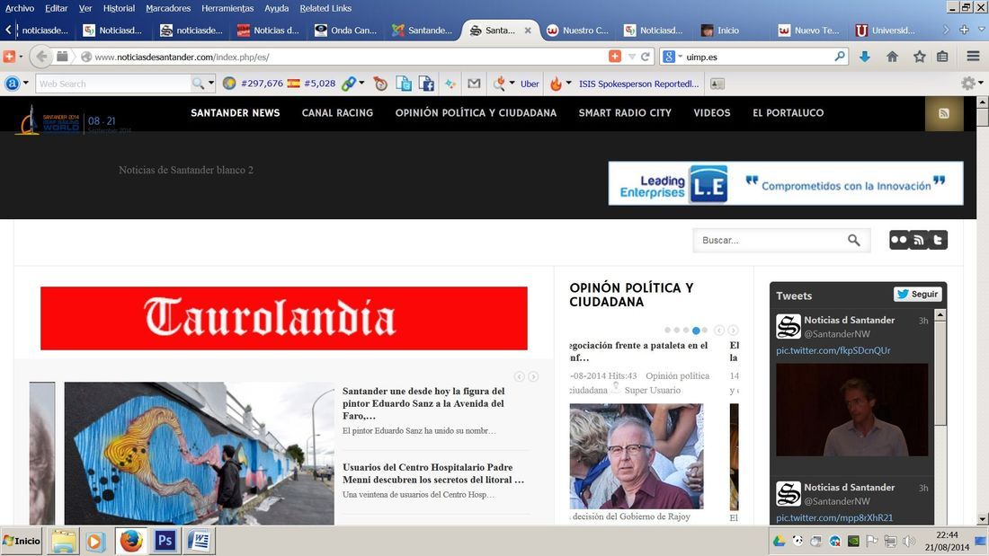The image size is (989, 556).
Task: Expand the link tool toolbar dropdown
Action: click(361, 83)
